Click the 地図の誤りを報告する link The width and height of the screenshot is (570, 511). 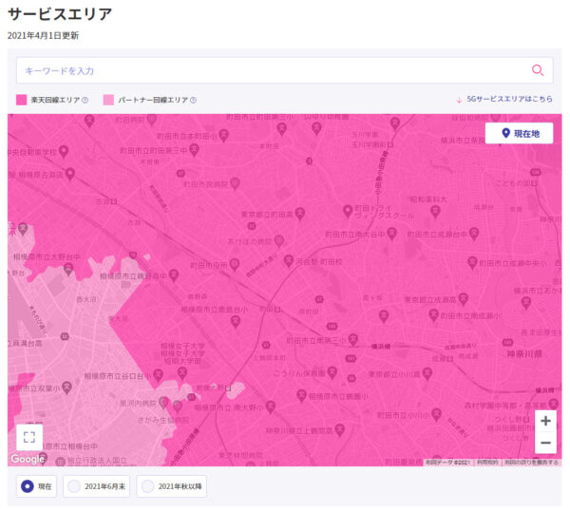[531, 463]
